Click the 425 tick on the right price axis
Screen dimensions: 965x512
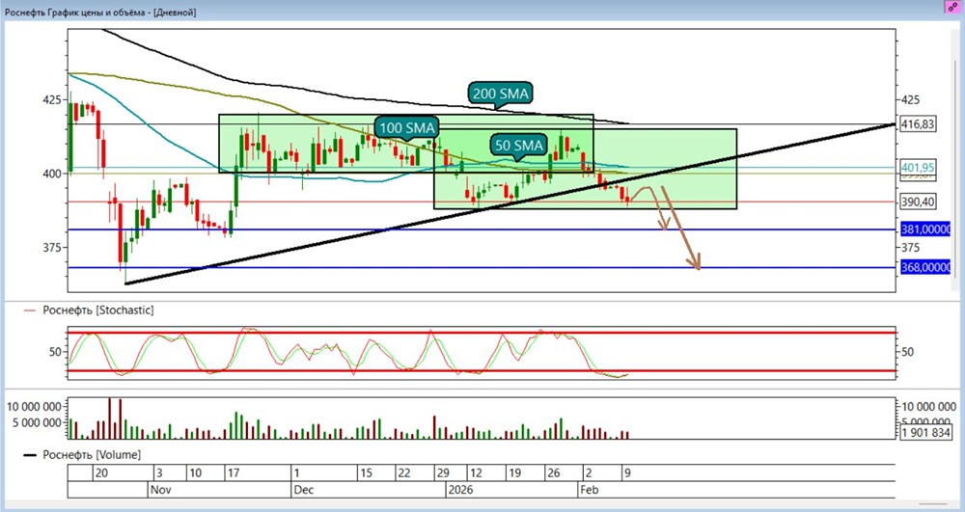[x=910, y=99]
